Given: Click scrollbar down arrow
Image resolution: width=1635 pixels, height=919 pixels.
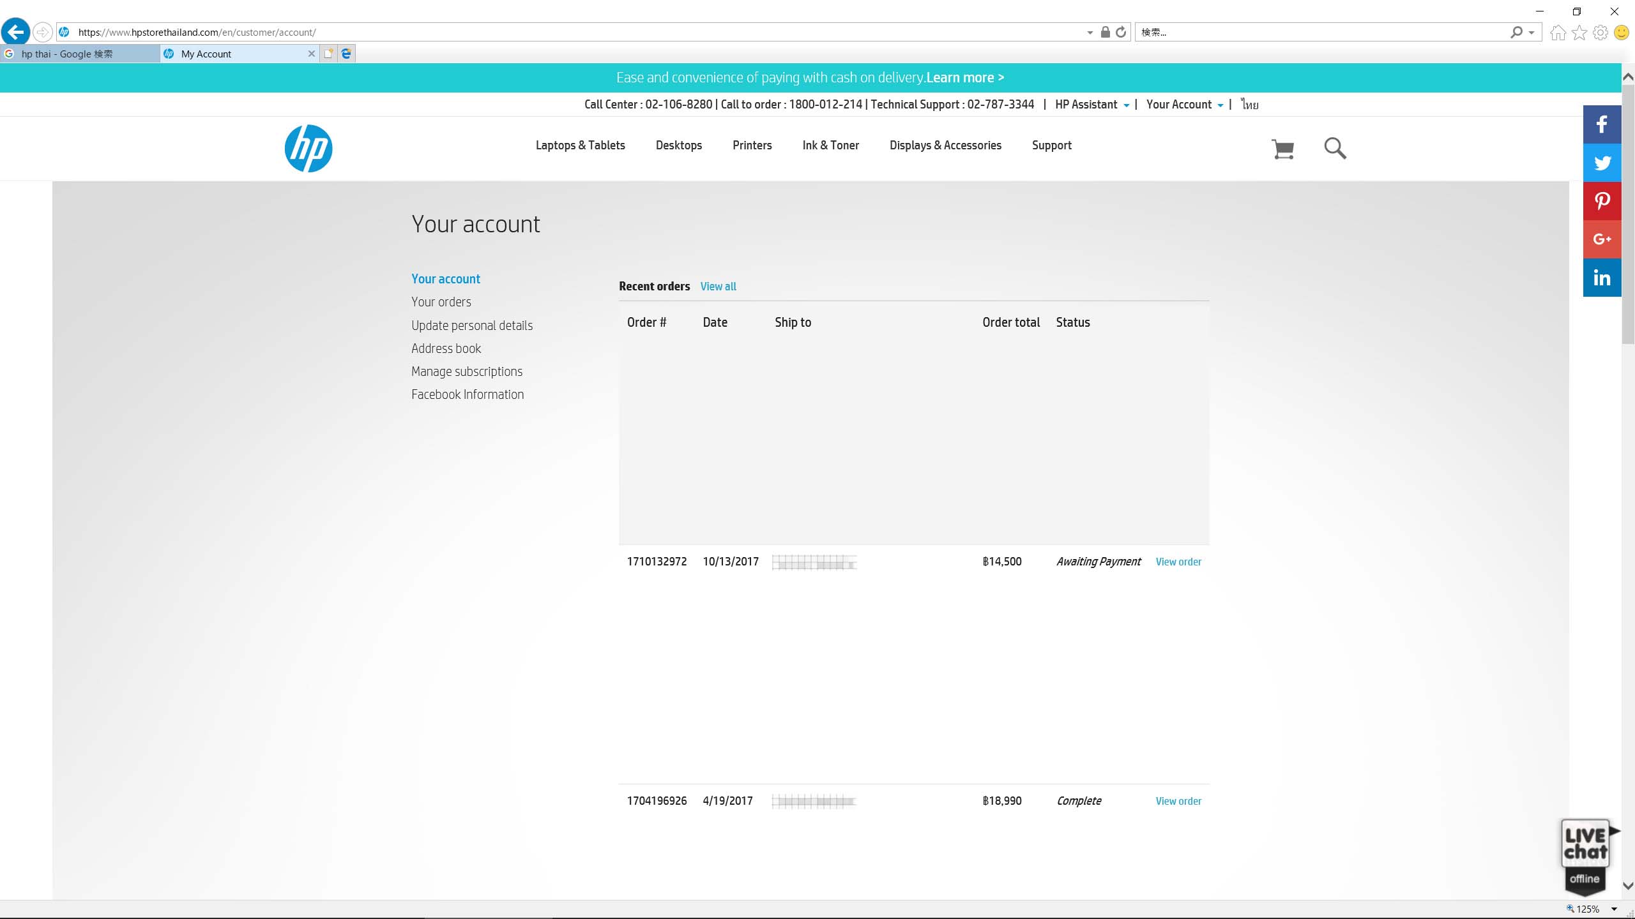Looking at the screenshot, I should click(x=1628, y=886).
